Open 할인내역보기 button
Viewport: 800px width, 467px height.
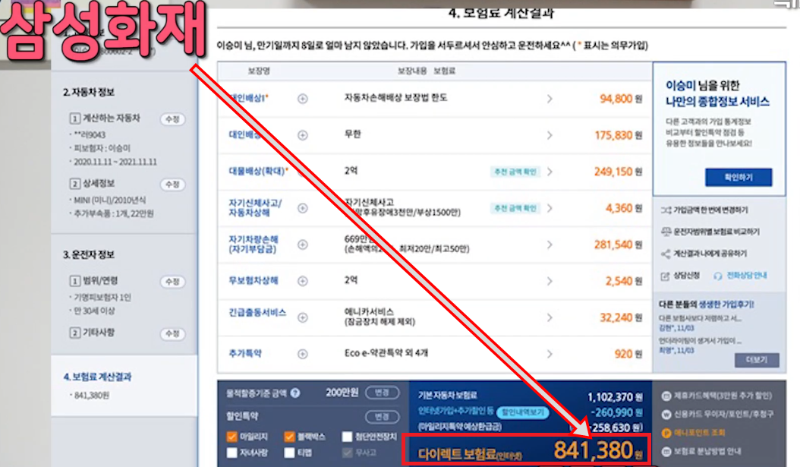click(522, 412)
